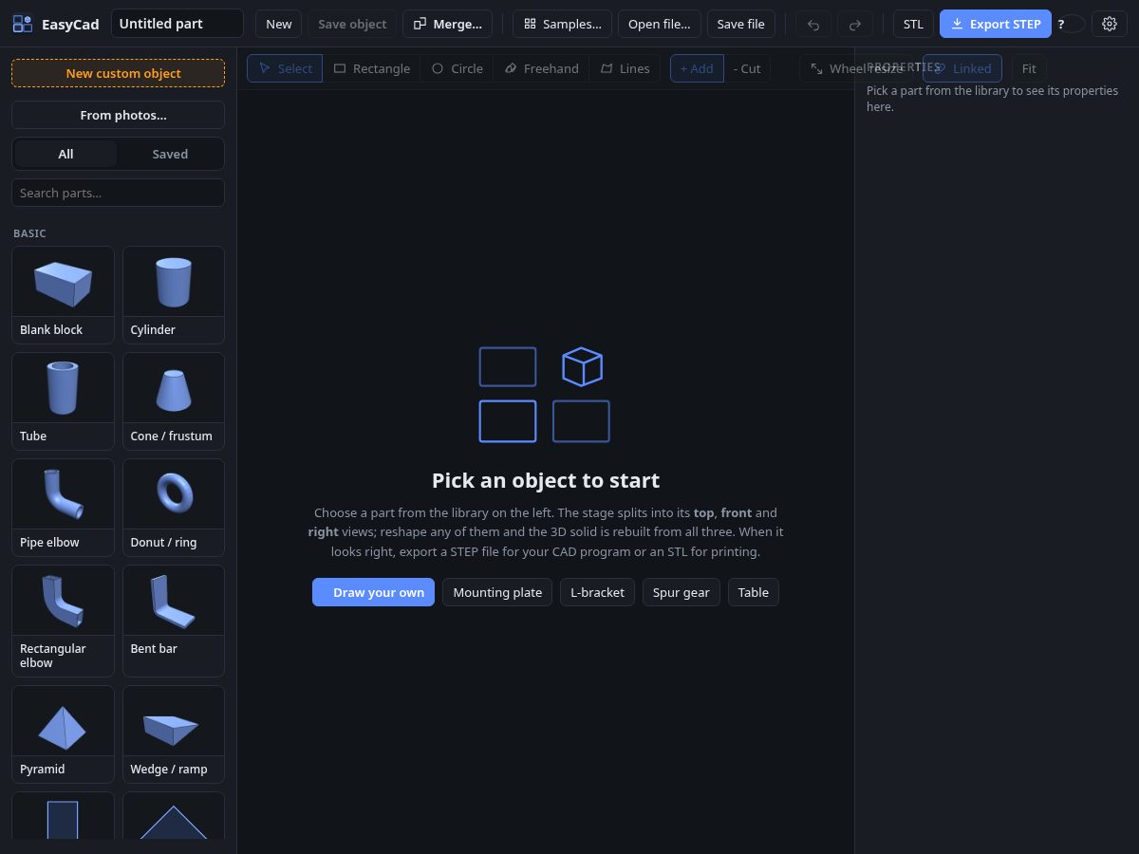Switch to - Cut mode
This screenshot has height=854, width=1139.
(747, 68)
